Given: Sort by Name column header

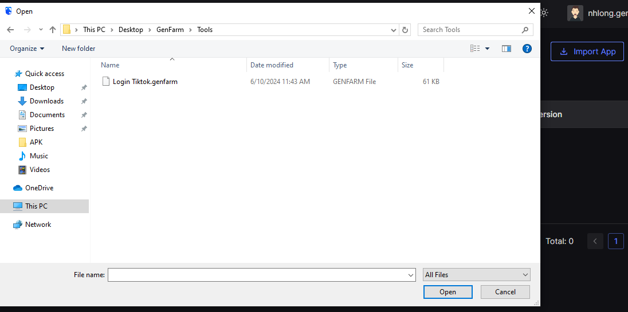Looking at the screenshot, I should pos(110,65).
